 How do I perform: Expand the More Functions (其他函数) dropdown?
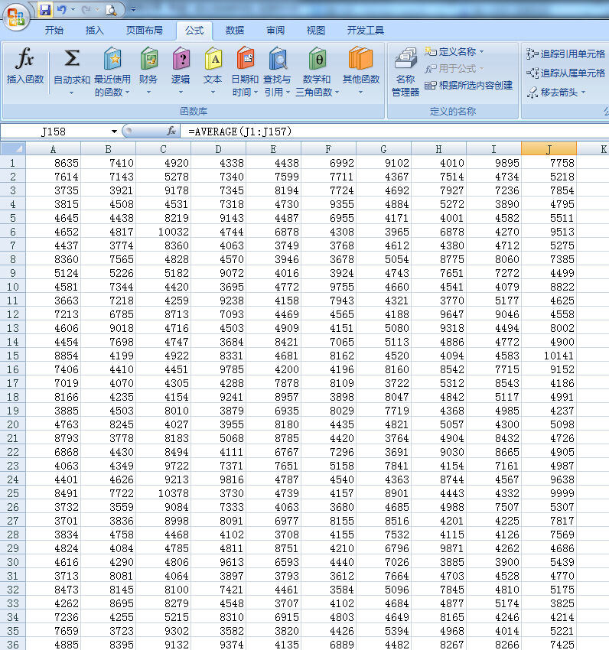(361, 92)
